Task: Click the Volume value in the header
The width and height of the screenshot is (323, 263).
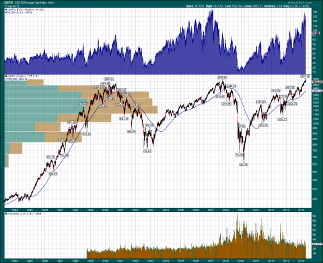Action: (x=279, y=6)
